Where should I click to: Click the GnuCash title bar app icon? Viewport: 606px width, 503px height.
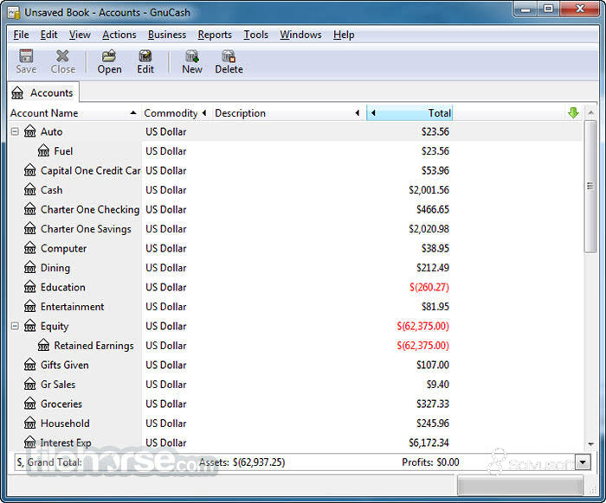[14, 13]
